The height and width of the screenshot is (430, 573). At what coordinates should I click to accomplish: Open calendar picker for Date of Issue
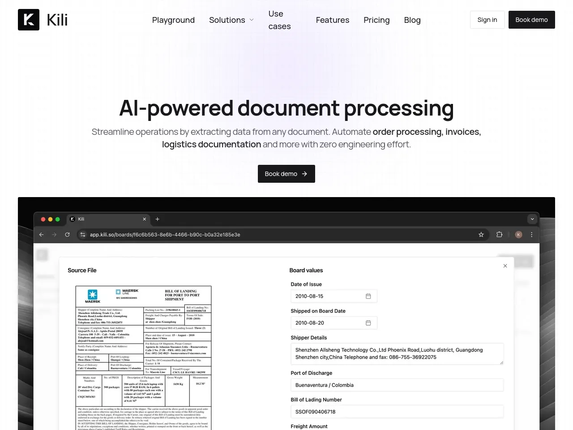(368, 296)
